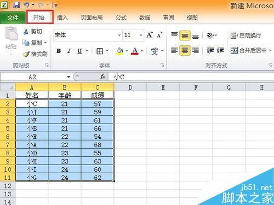Click the top align icon
Viewport: 274px width, 205px height.
174,35
